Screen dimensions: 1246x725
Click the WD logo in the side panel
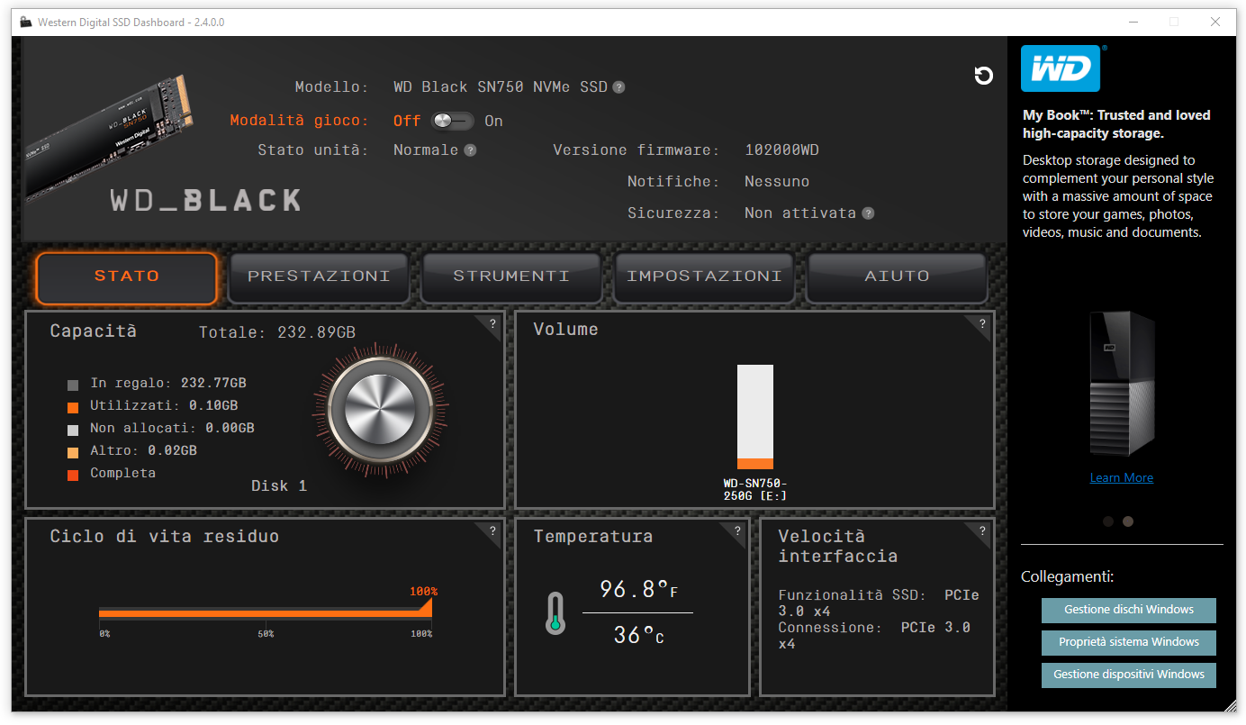(x=1061, y=68)
